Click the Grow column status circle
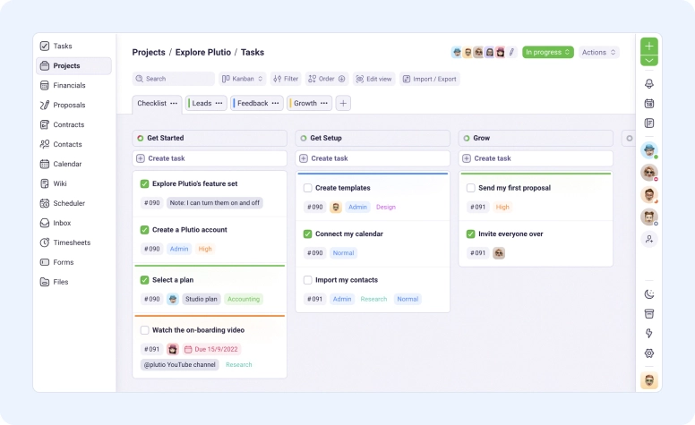The width and height of the screenshot is (695, 425). tap(467, 138)
